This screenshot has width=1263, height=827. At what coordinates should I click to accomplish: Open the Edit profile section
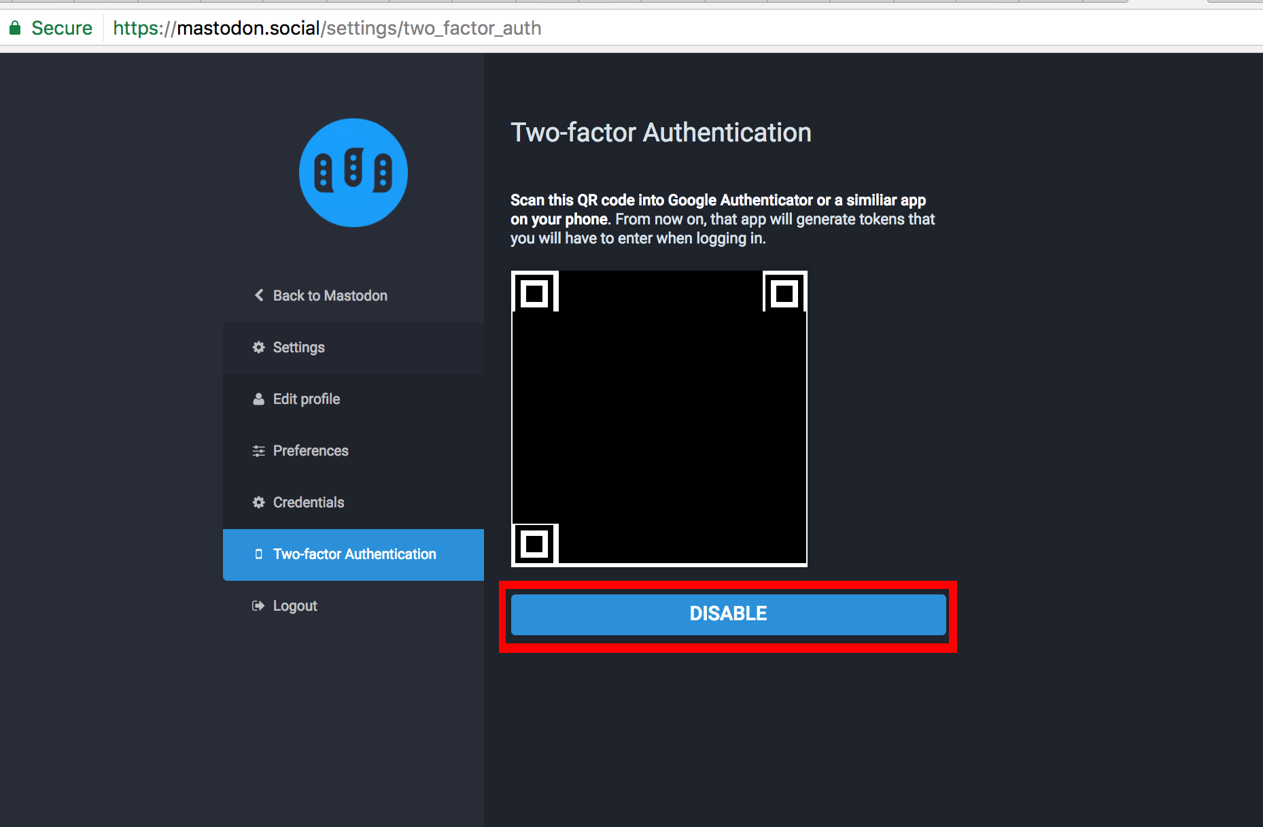pyautogui.click(x=306, y=399)
